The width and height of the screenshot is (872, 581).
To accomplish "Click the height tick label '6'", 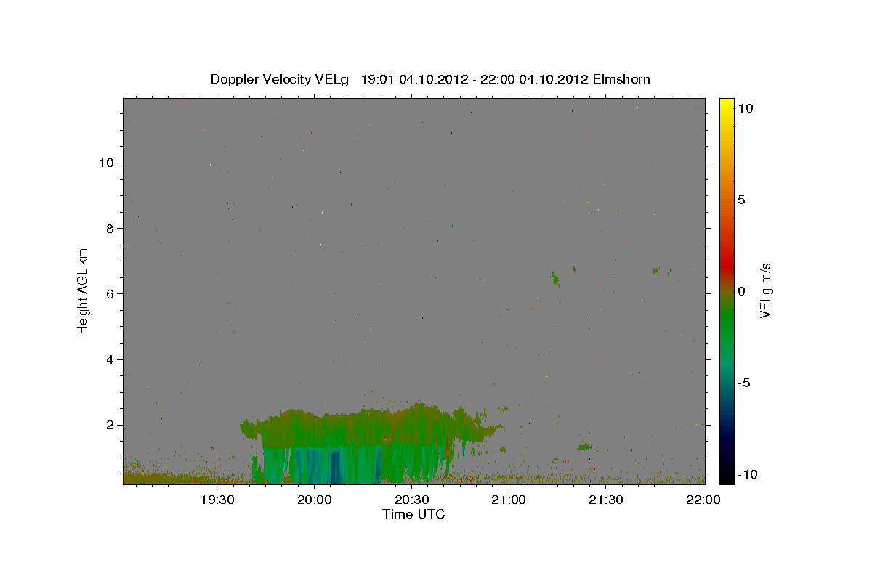I will [110, 293].
